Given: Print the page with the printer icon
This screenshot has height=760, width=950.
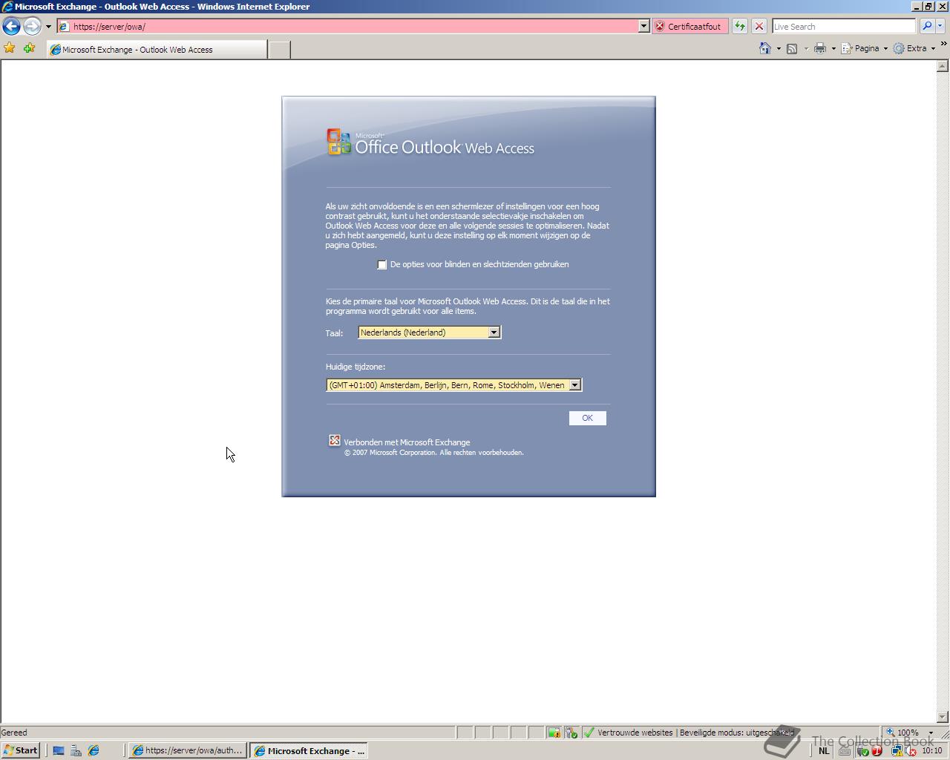Looking at the screenshot, I should coord(820,48).
